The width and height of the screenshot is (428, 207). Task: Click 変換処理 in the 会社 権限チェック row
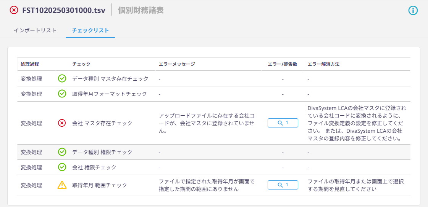pyautogui.click(x=31, y=167)
